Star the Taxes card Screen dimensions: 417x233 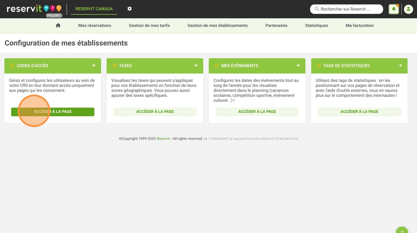[114, 66]
